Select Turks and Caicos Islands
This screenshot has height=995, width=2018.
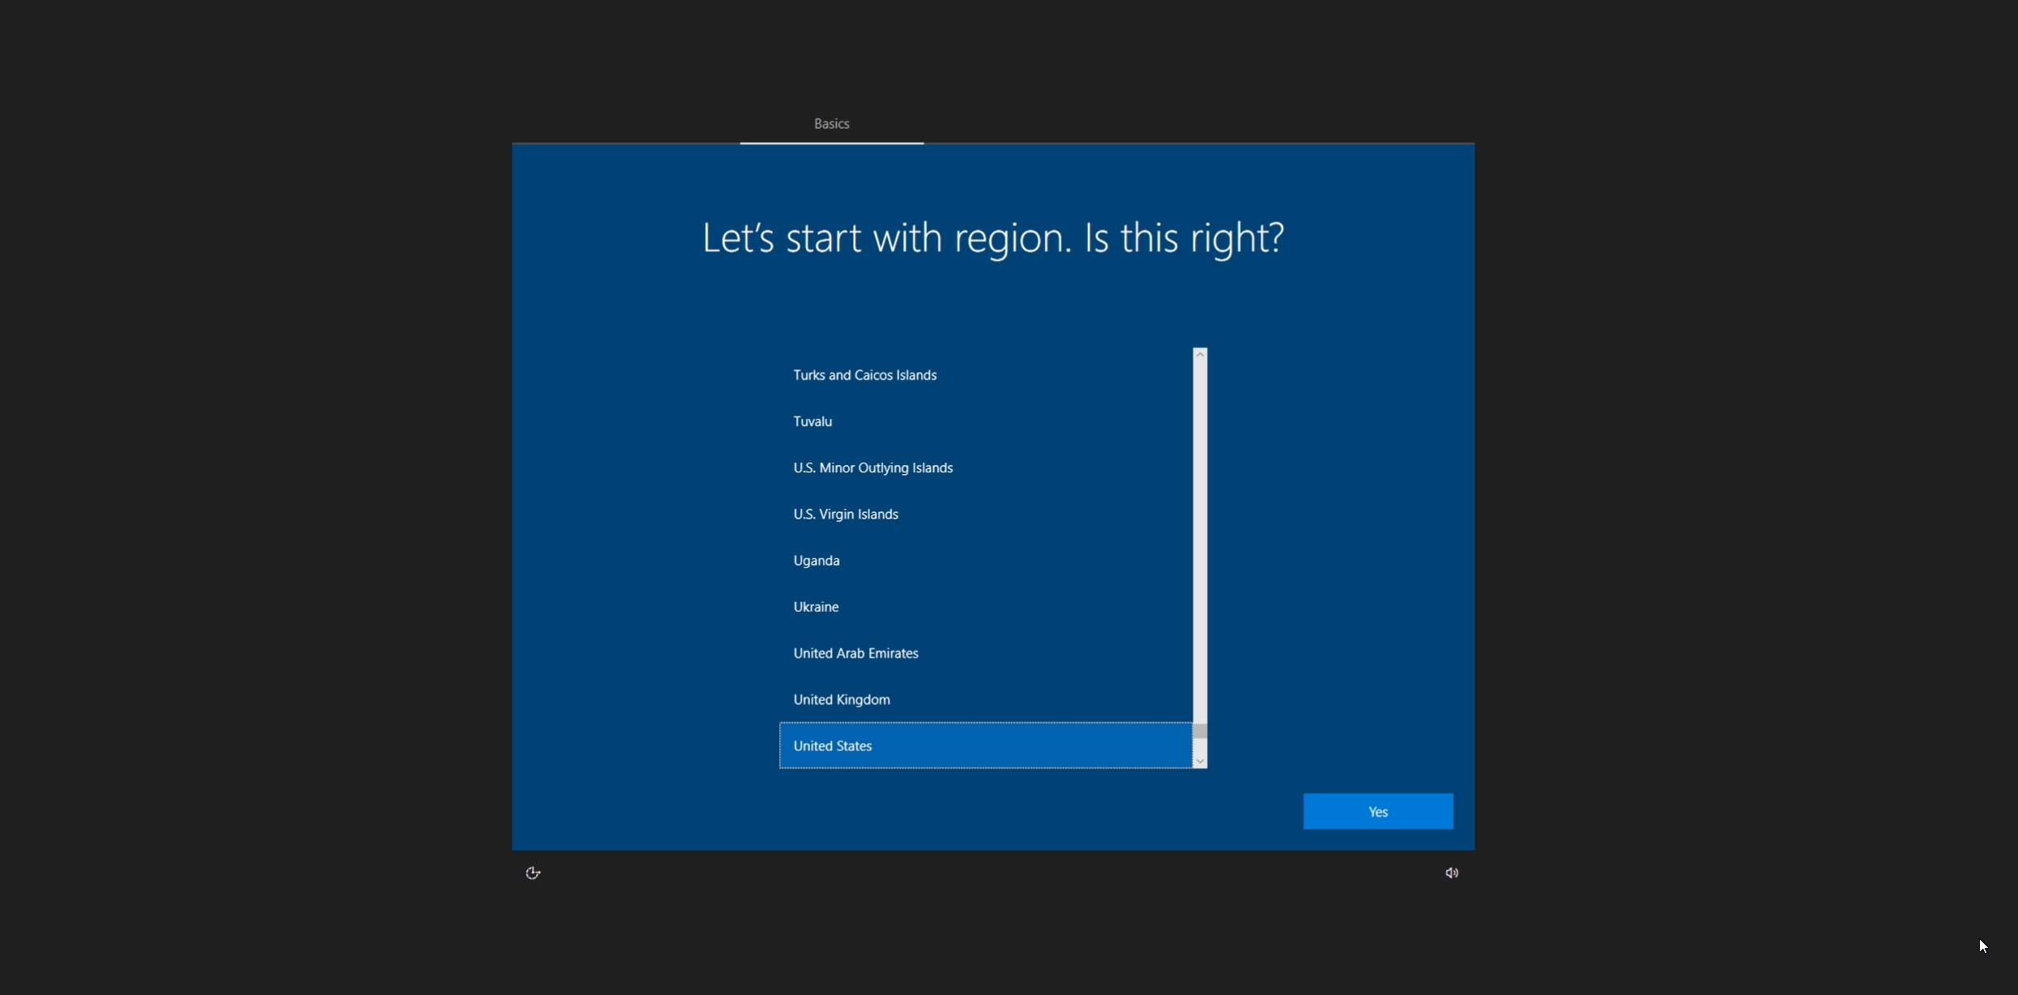tap(864, 374)
